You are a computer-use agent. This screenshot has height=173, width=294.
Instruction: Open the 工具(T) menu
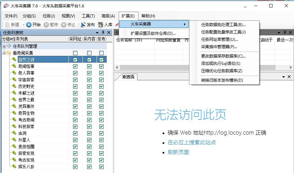tap(88, 16)
